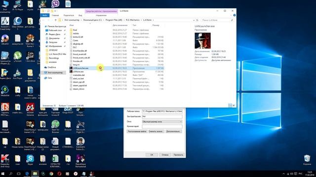The width and height of the screenshot is (316, 177).
Task: Click the Быстрый вызов field in dialog
Action: click(x=162, y=117)
